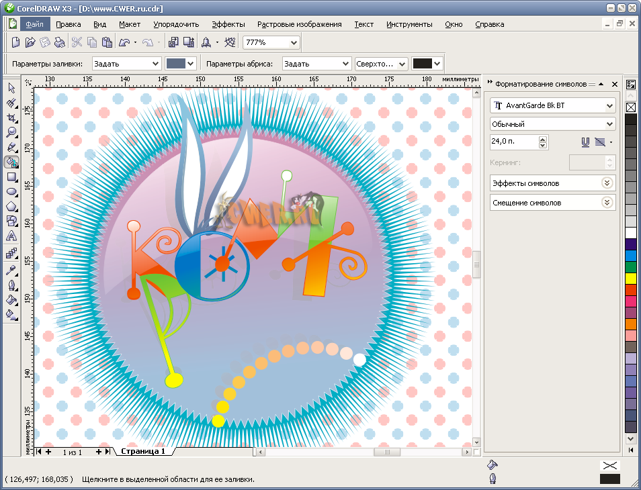The image size is (641, 490).
Task: Select the Zoom magnifier tool
Action: [x=11, y=132]
